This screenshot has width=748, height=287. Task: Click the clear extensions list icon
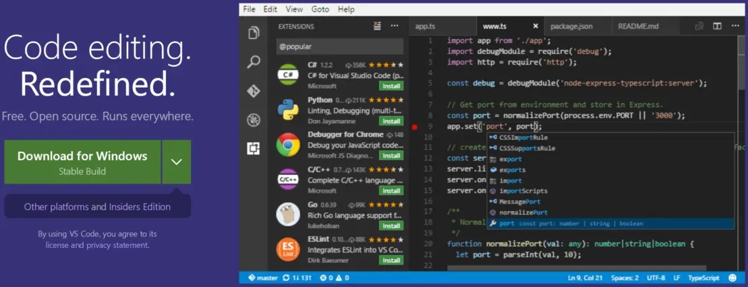pyautogui.click(x=377, y=26)
